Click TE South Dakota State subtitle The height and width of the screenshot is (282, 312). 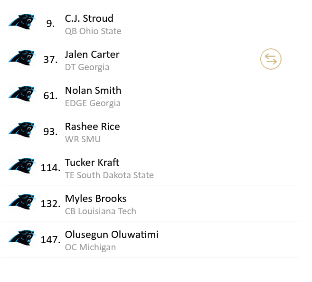[109, 175]
